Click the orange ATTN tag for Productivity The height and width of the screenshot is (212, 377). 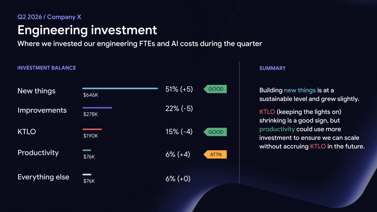[215, 154]
